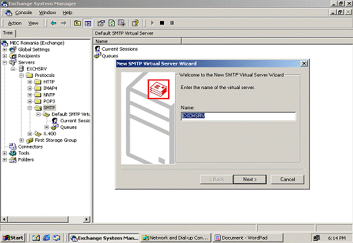Screen dimensions: 353x243
Task: Click the Stop playback-style toolbar button
Action: [x=162, y=23]
